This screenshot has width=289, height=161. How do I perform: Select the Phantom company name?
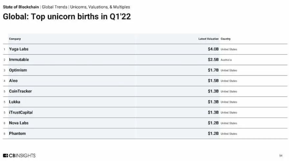[17, 133]
